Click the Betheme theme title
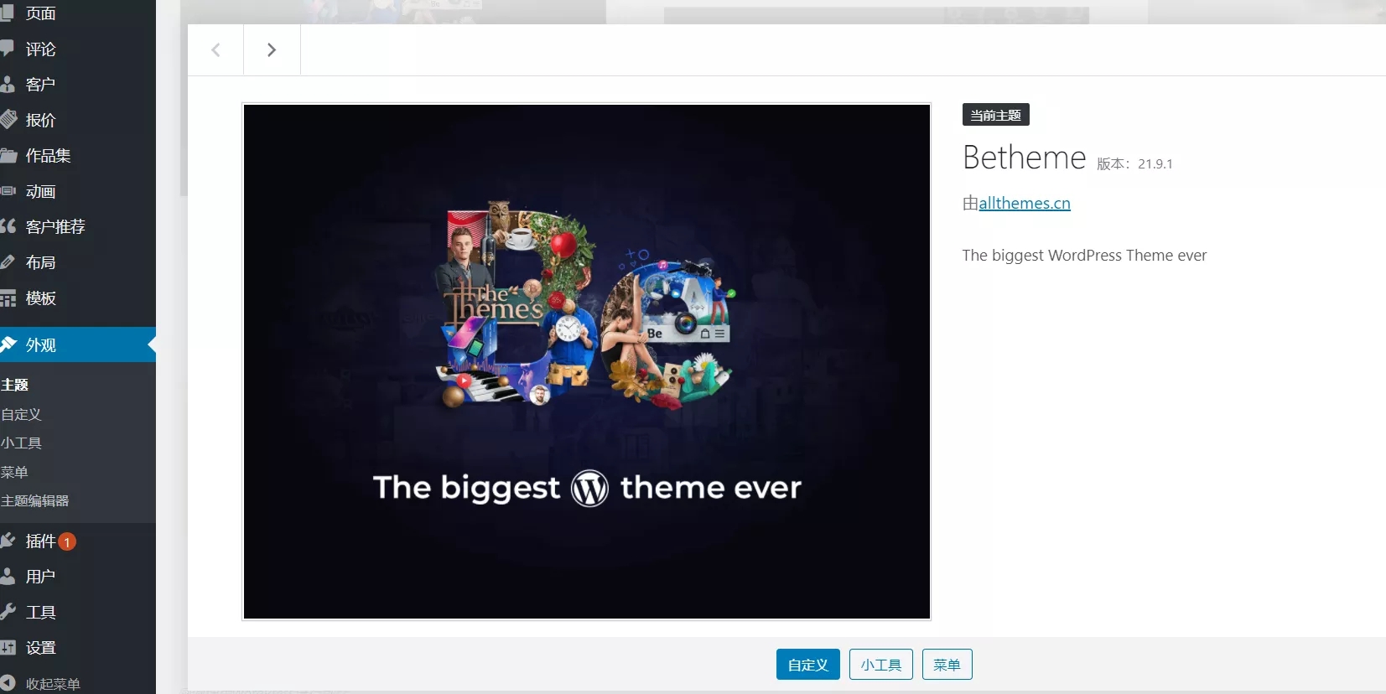Image resolution: width=1386 pixels, height=694 pixels. pyautogui.click(x=1024, y=158)
